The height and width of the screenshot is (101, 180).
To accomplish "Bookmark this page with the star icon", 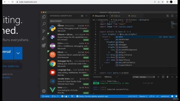I will point(163,2).
